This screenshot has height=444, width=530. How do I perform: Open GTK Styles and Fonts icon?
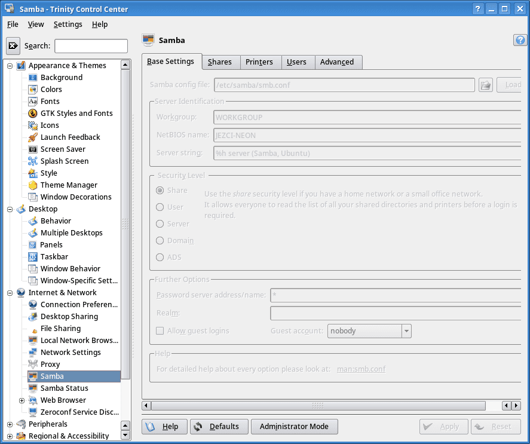[33, 114]
